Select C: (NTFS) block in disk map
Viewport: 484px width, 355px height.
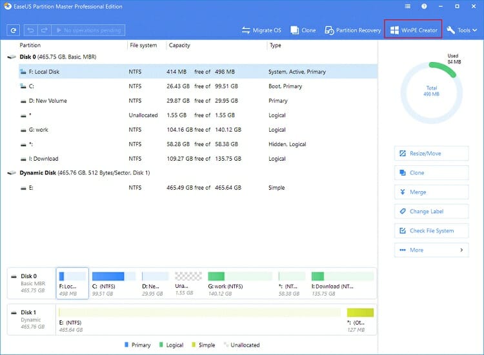[114, 283]
